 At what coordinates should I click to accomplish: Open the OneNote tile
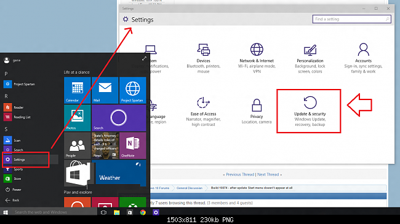pyautogui.click(x=133, y=145)
